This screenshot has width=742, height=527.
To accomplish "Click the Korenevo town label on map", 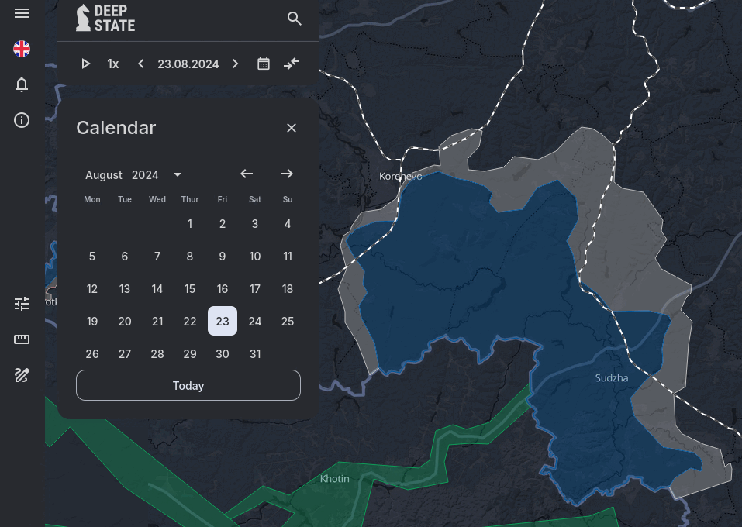I will (400, 177).
